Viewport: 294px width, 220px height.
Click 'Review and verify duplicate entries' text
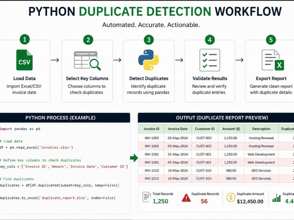[x=209, y=89]
